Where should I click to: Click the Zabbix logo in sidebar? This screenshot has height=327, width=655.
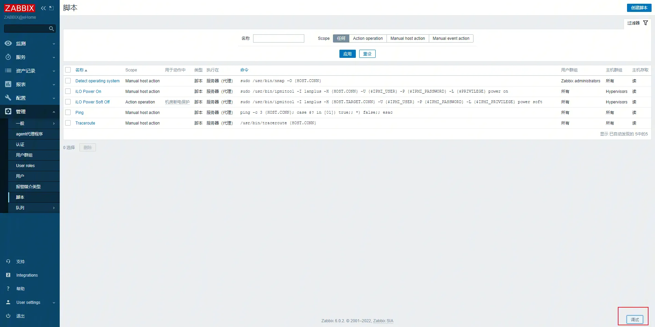[19, 8]
